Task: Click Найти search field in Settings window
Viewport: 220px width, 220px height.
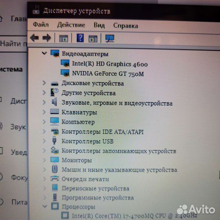Action: point(13,44)
